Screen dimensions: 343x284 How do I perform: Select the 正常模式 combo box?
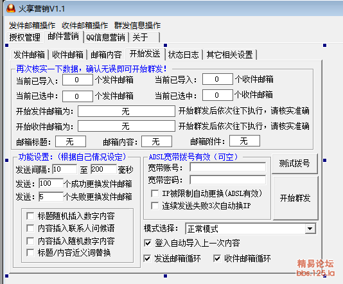pos(251,229)
